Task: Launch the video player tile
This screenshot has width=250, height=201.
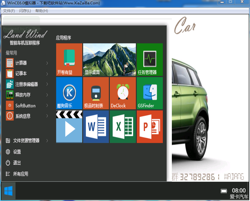Action: click(x=69, y=127)
